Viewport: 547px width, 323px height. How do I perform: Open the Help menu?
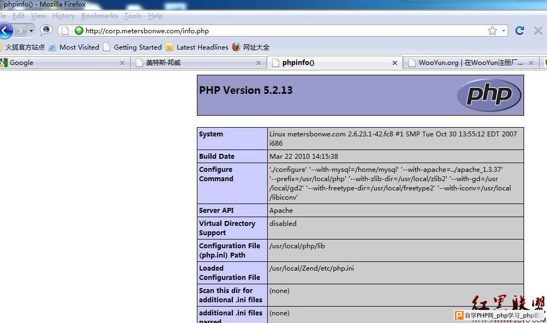[155, 16]
